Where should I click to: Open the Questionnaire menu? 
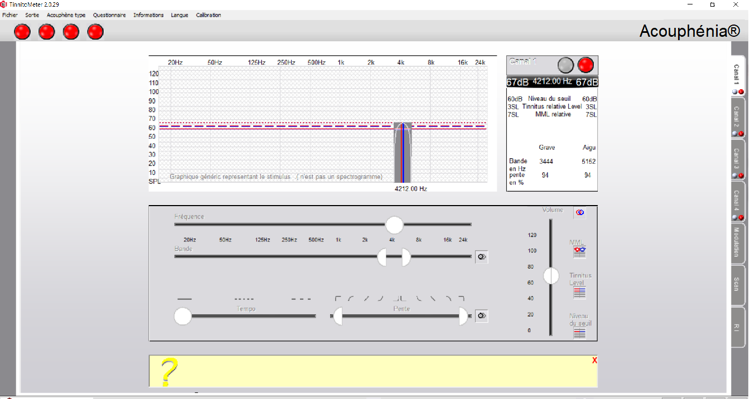[109, 15]
